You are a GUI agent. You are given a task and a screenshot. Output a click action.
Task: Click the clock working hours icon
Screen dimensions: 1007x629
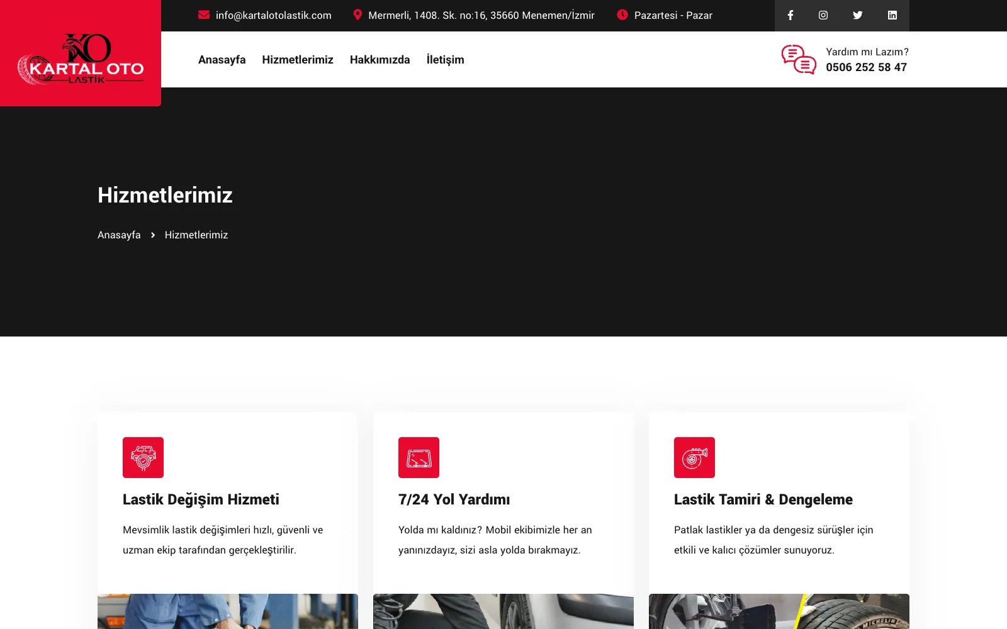(x=622, y=14)
